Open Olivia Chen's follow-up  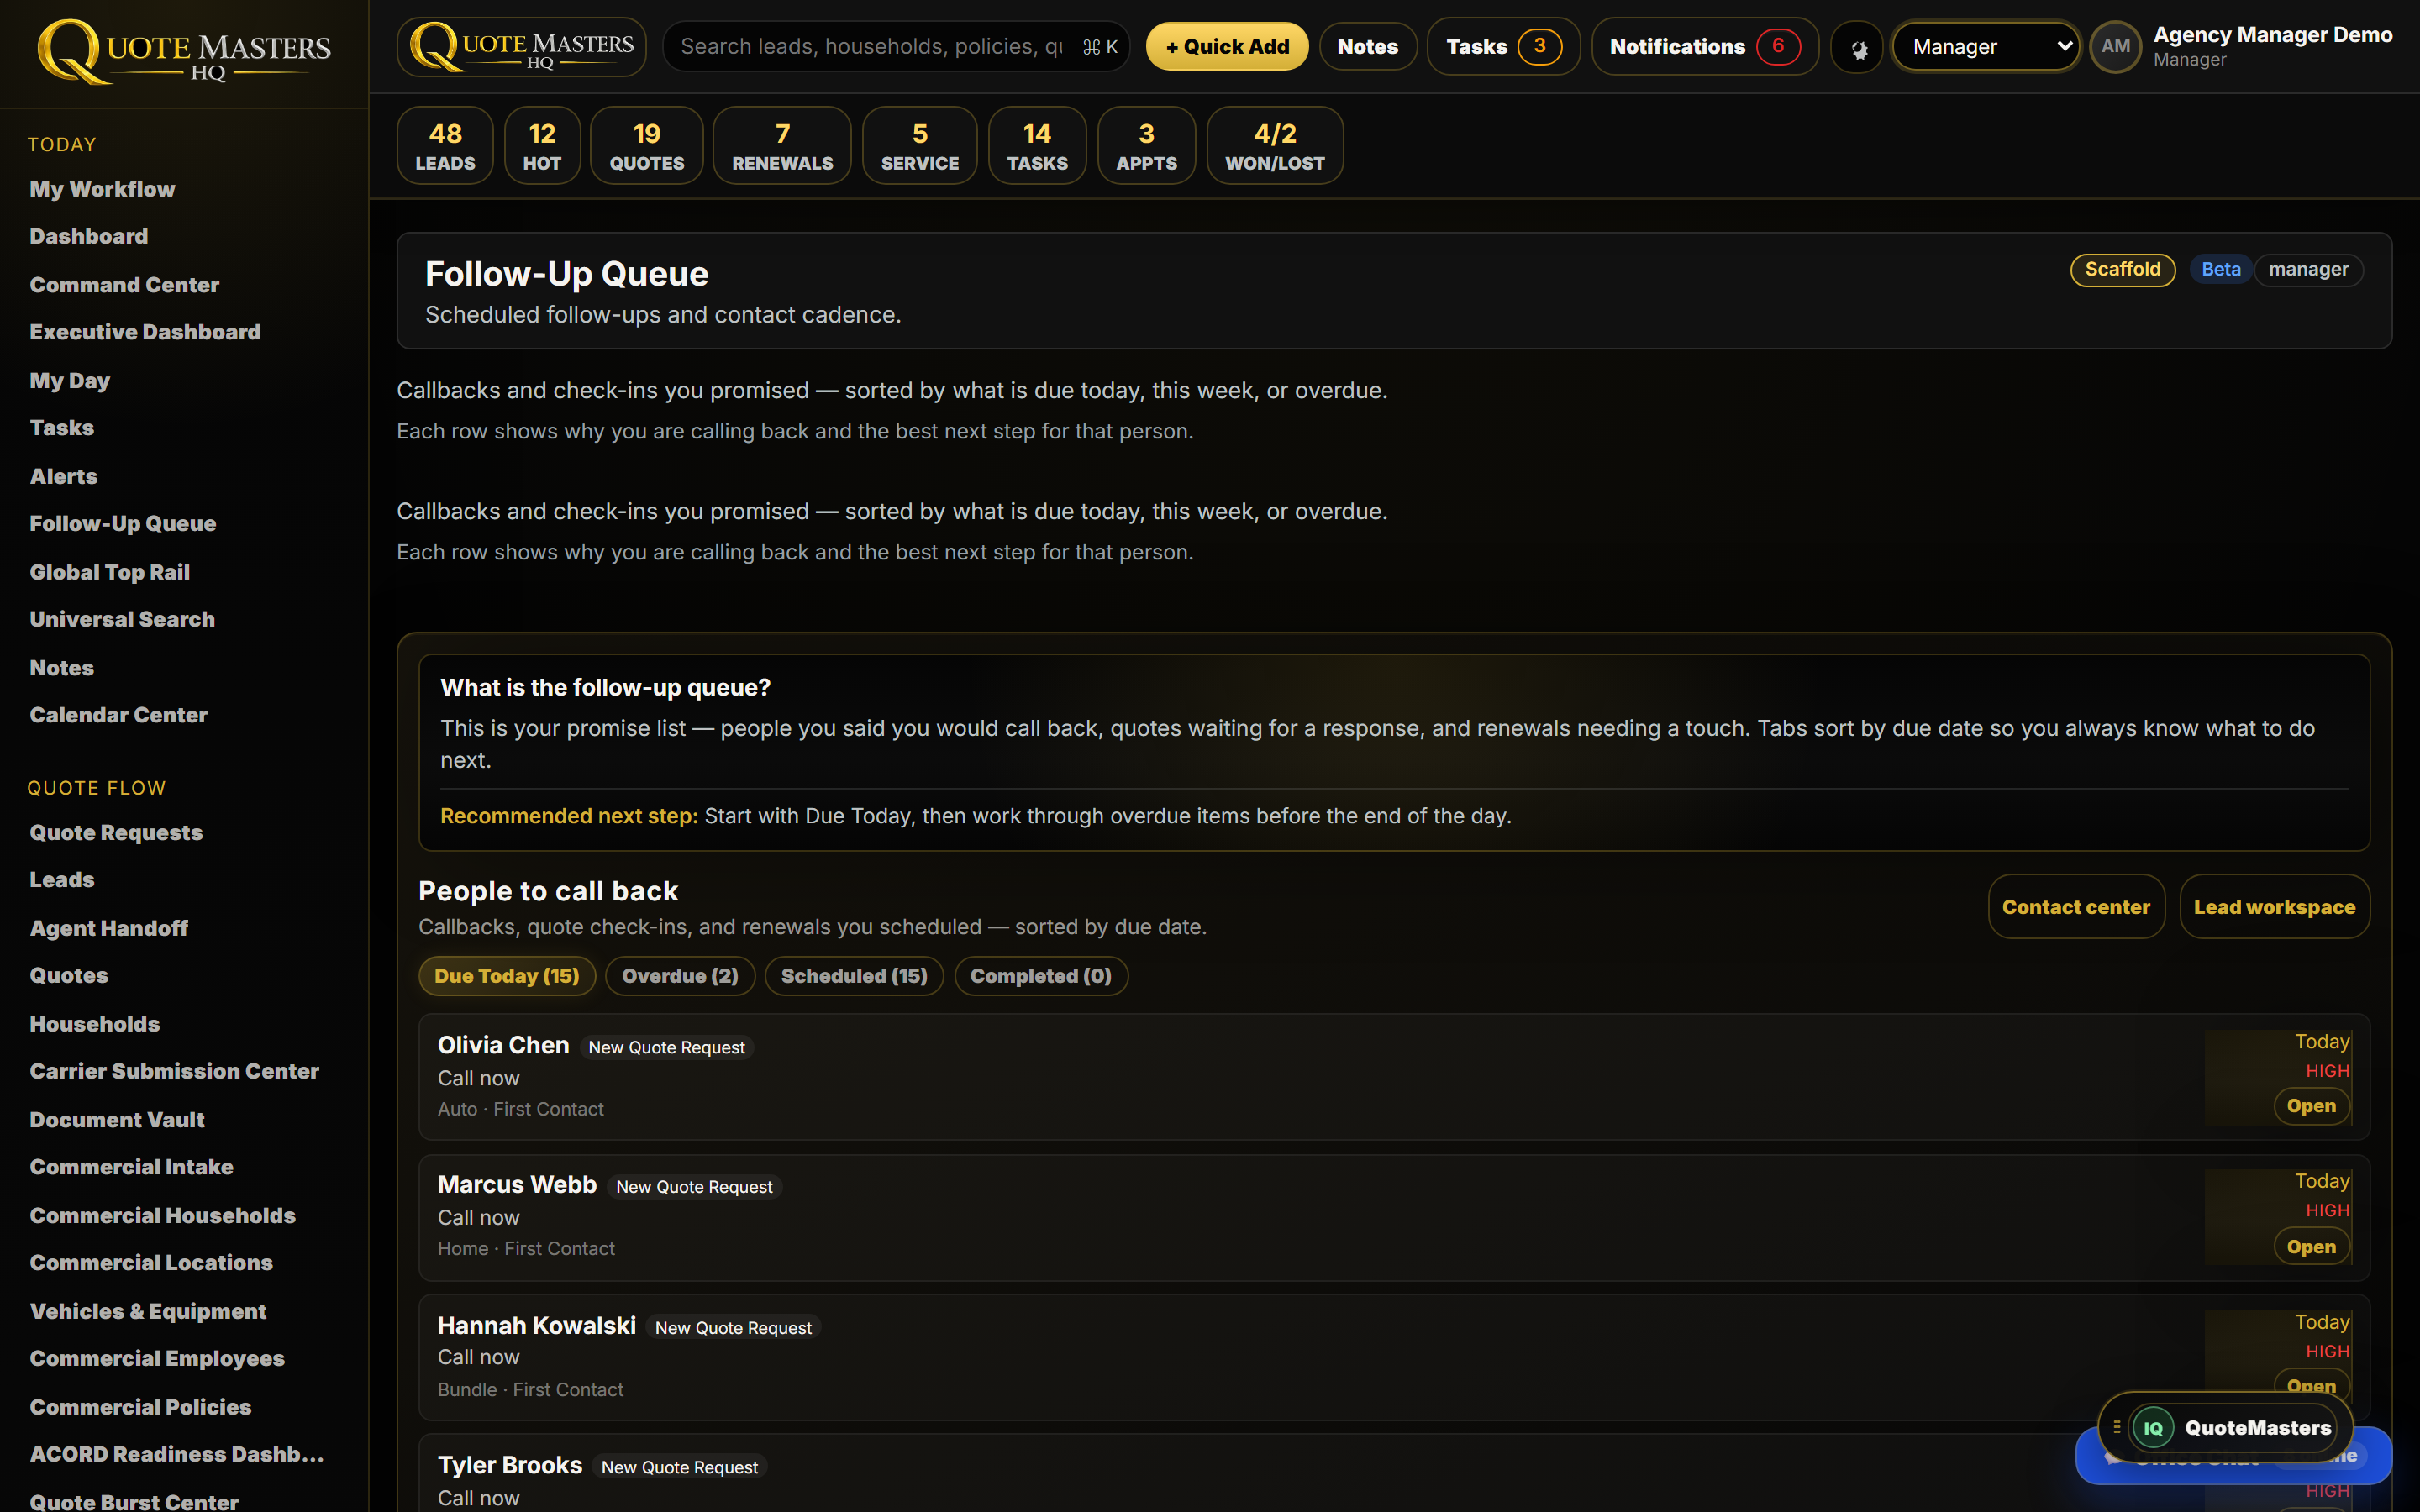(2311, 1106)
